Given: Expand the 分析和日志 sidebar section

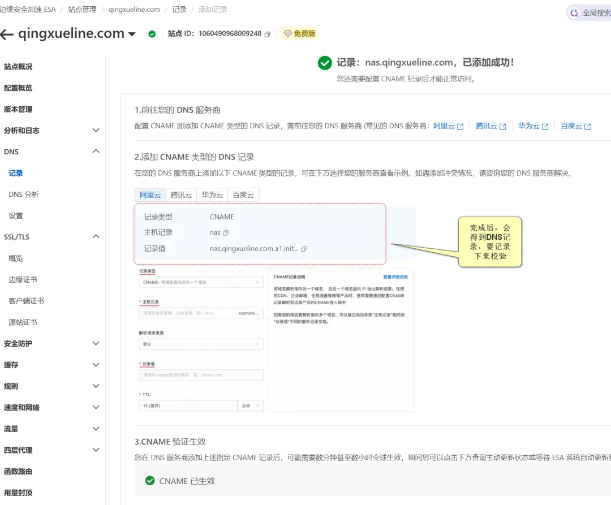Looking at the screenshot, I should (x=52, y=130).
